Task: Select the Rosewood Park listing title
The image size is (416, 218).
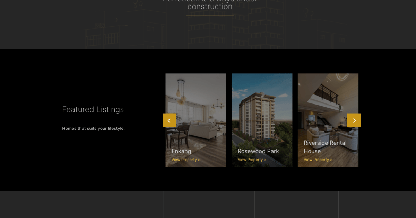Action: tap(258, 151)
